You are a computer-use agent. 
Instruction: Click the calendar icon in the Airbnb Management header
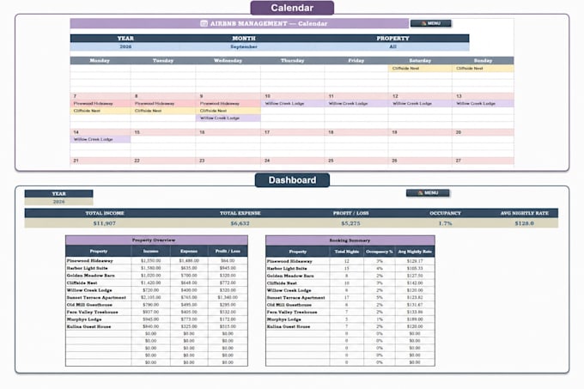pyautogui.click(x=204, y=23)
